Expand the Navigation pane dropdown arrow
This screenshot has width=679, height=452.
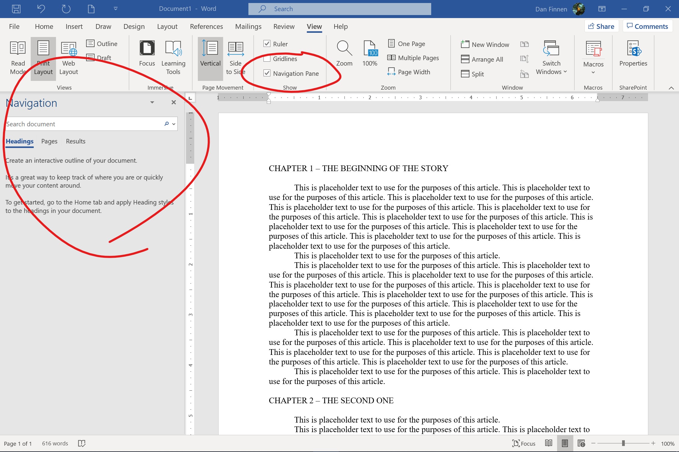(x=152, y=103)
